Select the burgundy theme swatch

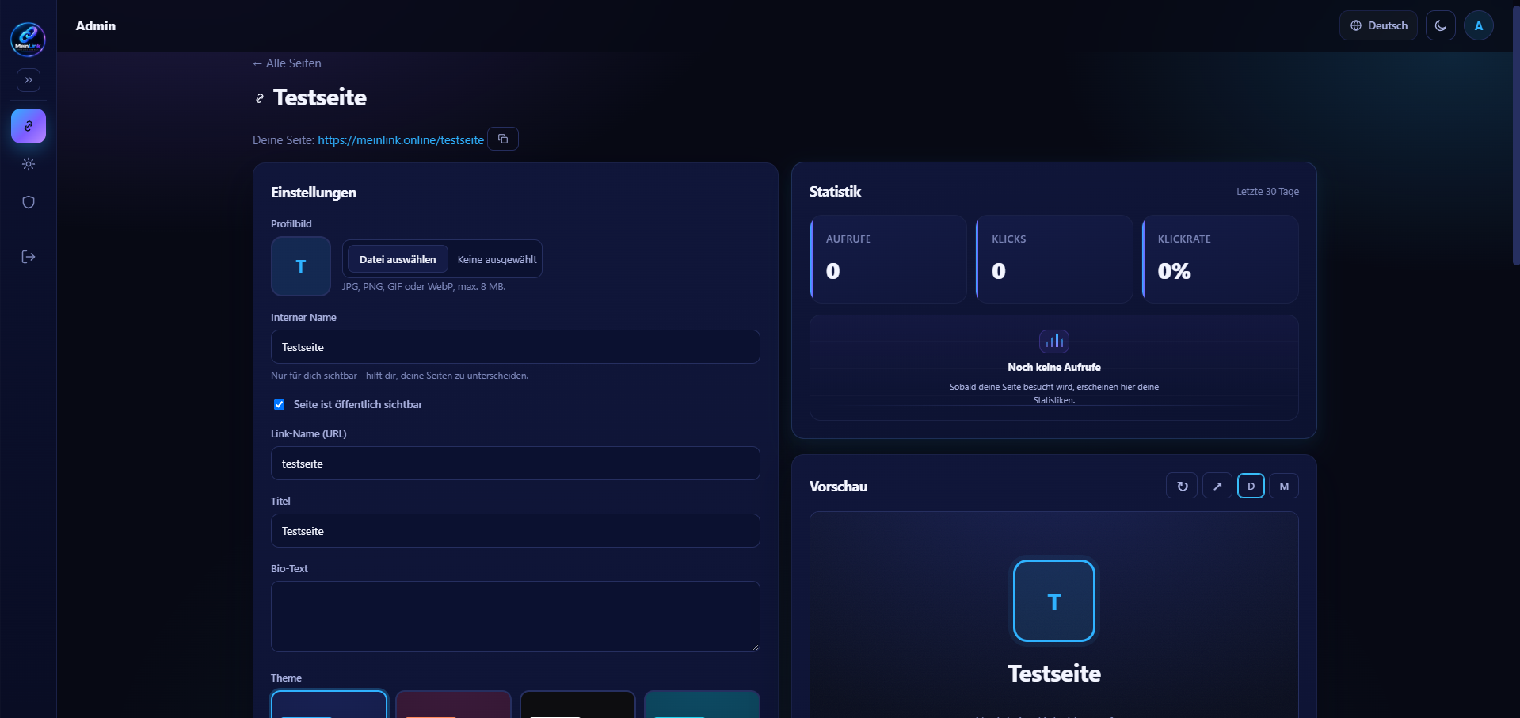coord(453,705)
